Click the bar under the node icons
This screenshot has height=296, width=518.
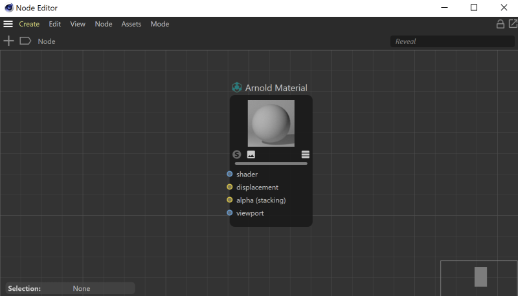tap(271, 164)
